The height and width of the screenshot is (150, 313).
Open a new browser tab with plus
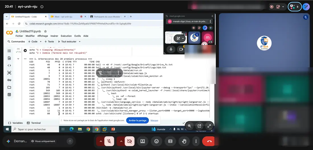(131, 16)
